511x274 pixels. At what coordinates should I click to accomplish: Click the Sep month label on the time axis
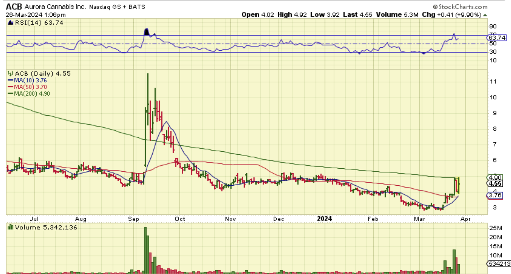click(133, 219)
